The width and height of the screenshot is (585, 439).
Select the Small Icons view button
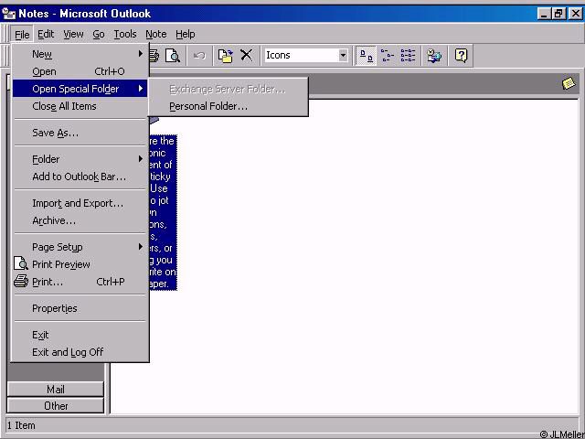pyautogui.click(x=387, y=56)
